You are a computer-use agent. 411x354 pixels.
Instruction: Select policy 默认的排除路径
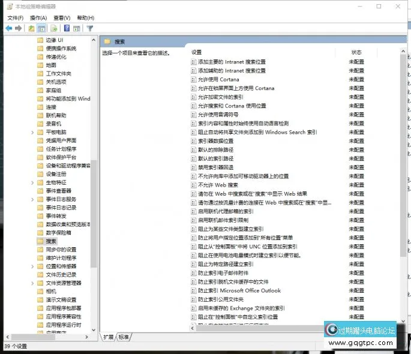216,150
